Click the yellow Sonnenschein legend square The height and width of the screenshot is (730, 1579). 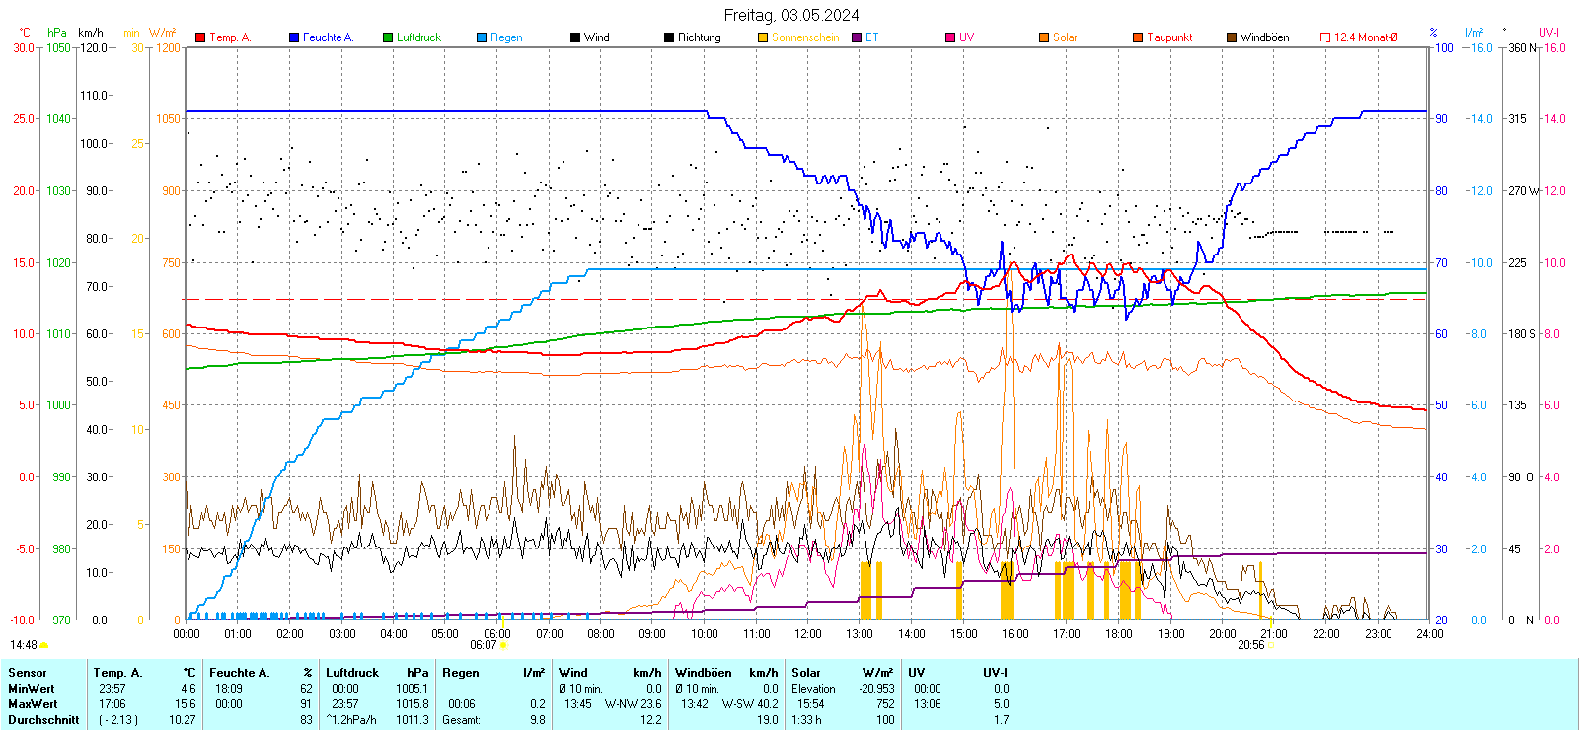point(763,37)
